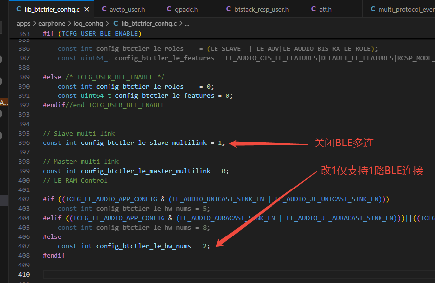Click LE_AUDIO_CIS_LE_FEATURES on line 387
This screenshot has width=435, height=283.
point(272,58)
